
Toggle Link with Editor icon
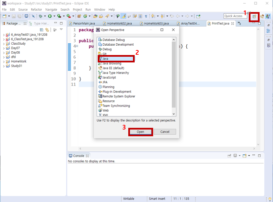point(47,30)
